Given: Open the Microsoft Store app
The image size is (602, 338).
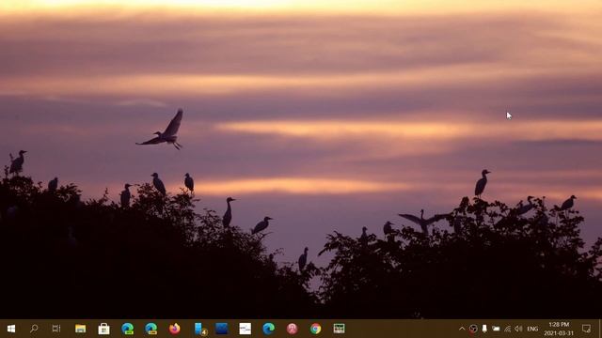Looking at the screenshot, I should (x=103, y=329).
